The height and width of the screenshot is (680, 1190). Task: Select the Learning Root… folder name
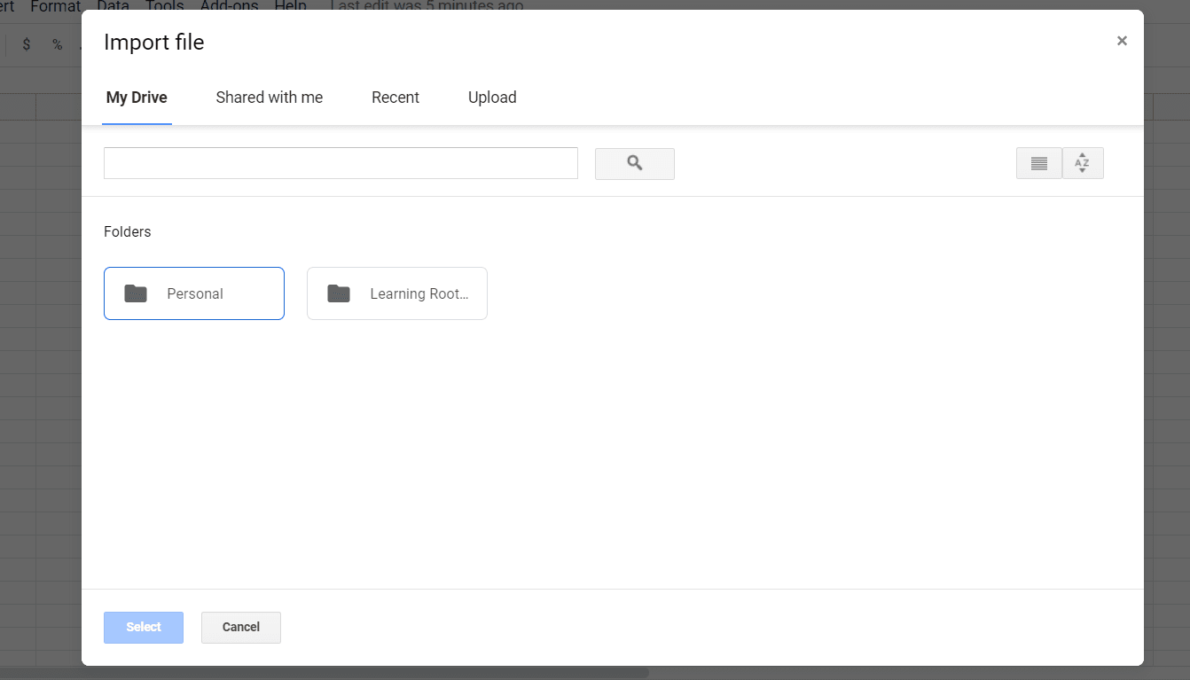[x=419, y=293]
